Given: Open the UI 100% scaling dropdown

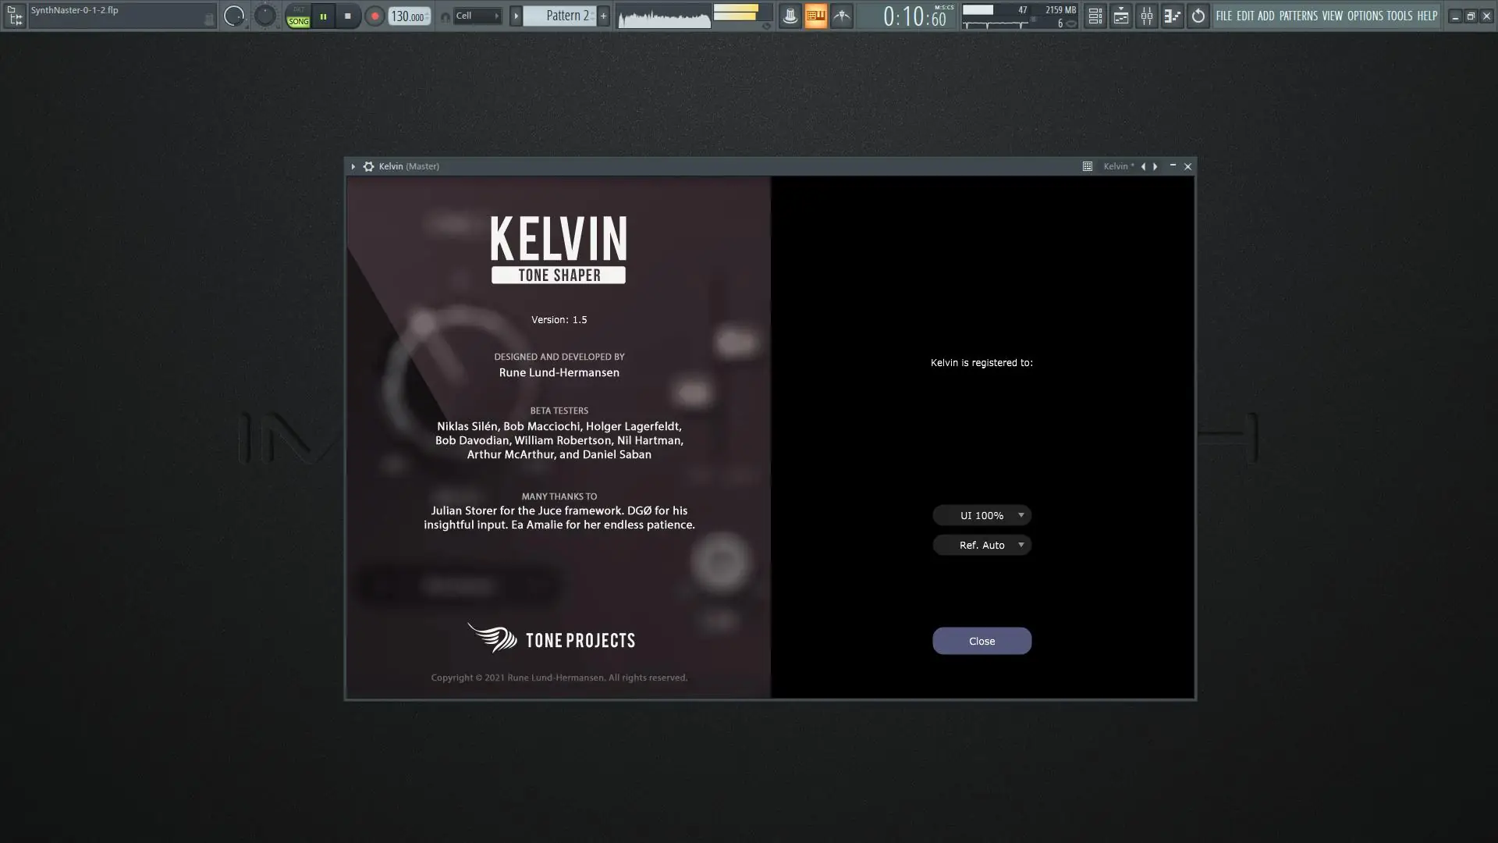Looking at the screenshot, I should 982,515.
